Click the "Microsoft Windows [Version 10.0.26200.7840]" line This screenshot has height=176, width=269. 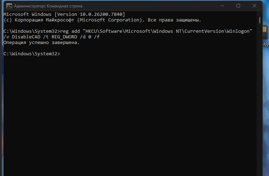pyautogui.click(x=64, y=14)
